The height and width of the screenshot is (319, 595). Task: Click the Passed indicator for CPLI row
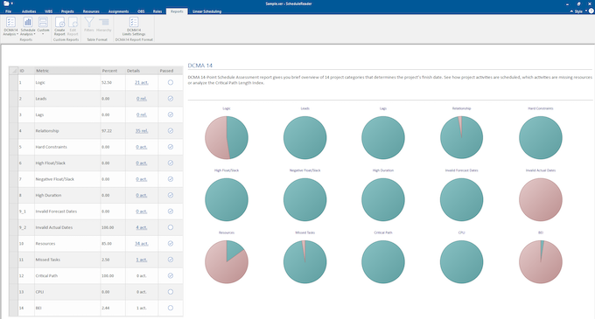click(171, 292)
